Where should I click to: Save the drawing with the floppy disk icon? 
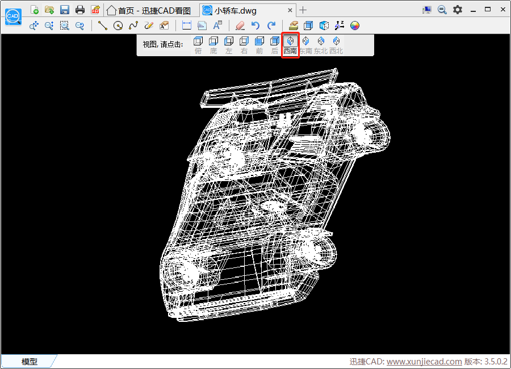click(65, 10)
